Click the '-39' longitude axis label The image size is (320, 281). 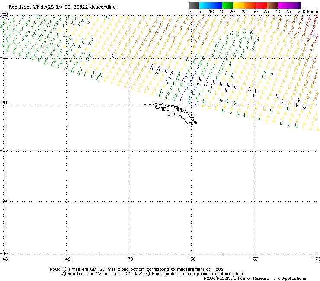(129, 259)
